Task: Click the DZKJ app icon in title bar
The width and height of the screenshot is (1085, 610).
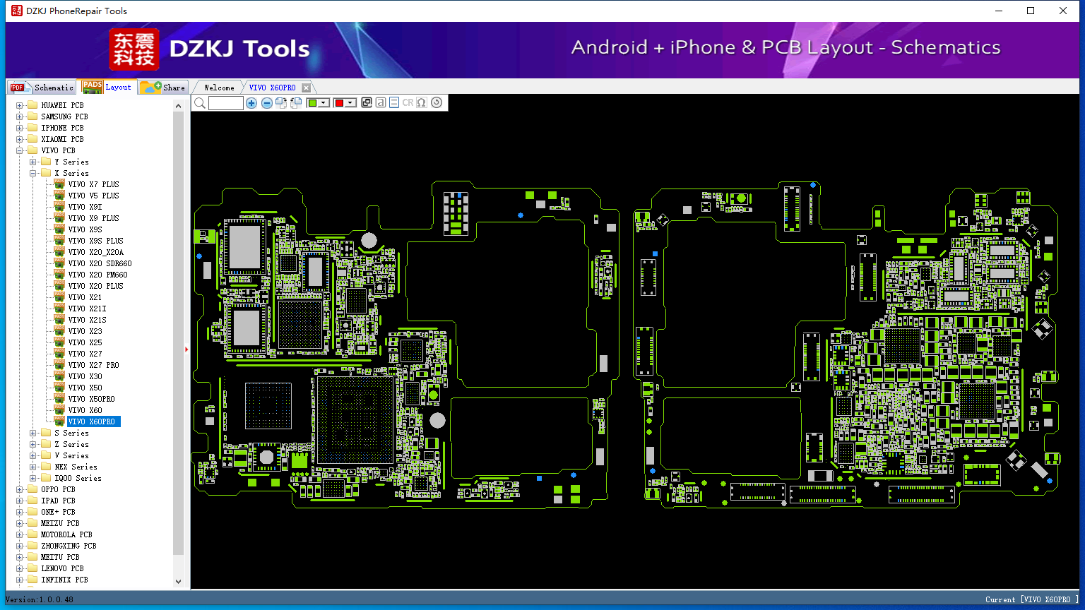Action: 17,11
